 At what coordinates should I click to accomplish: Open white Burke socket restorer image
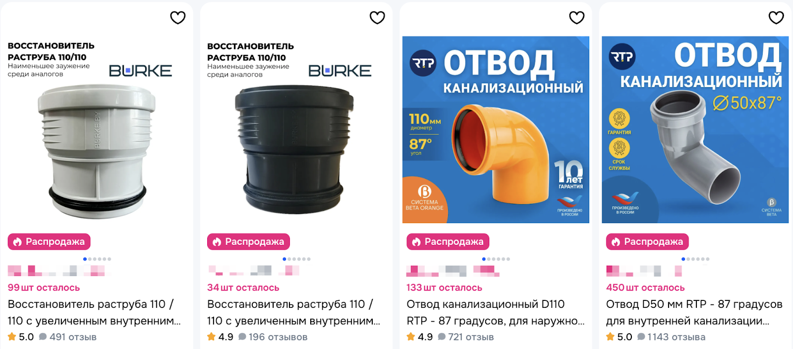[x=97, y=130]
